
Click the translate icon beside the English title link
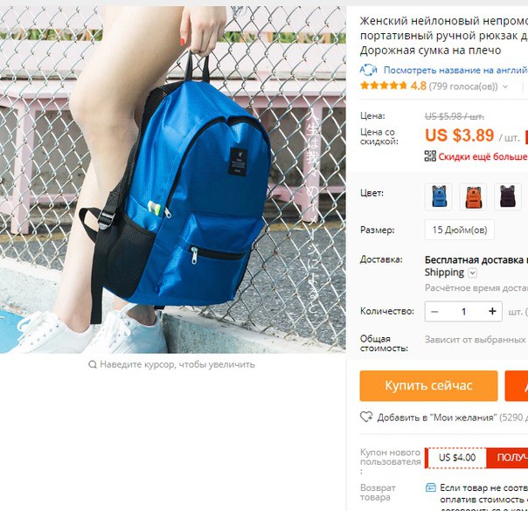coord(368,70)
